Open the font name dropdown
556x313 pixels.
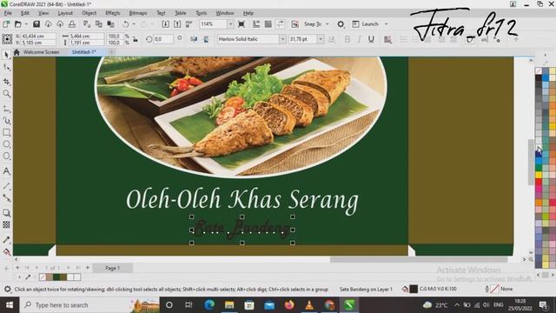[282, 39]
